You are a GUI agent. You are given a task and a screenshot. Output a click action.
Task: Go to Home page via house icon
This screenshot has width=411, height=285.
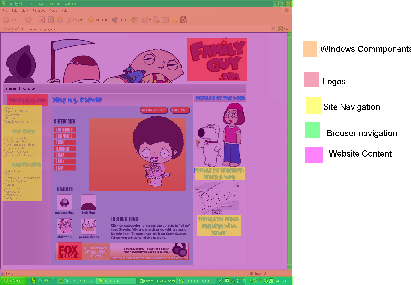pyautogui.click(x=60, y=20)
